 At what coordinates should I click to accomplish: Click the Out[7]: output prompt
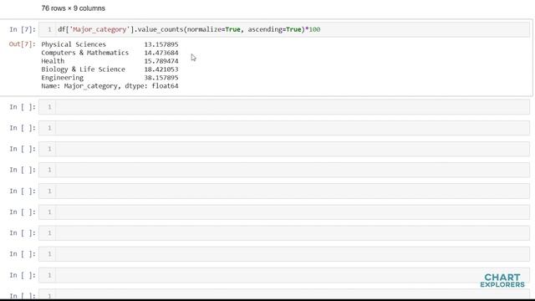tap(23, 44)
